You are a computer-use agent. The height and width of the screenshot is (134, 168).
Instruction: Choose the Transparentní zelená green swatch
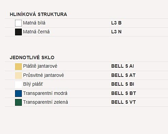click(x=18, y=102)
